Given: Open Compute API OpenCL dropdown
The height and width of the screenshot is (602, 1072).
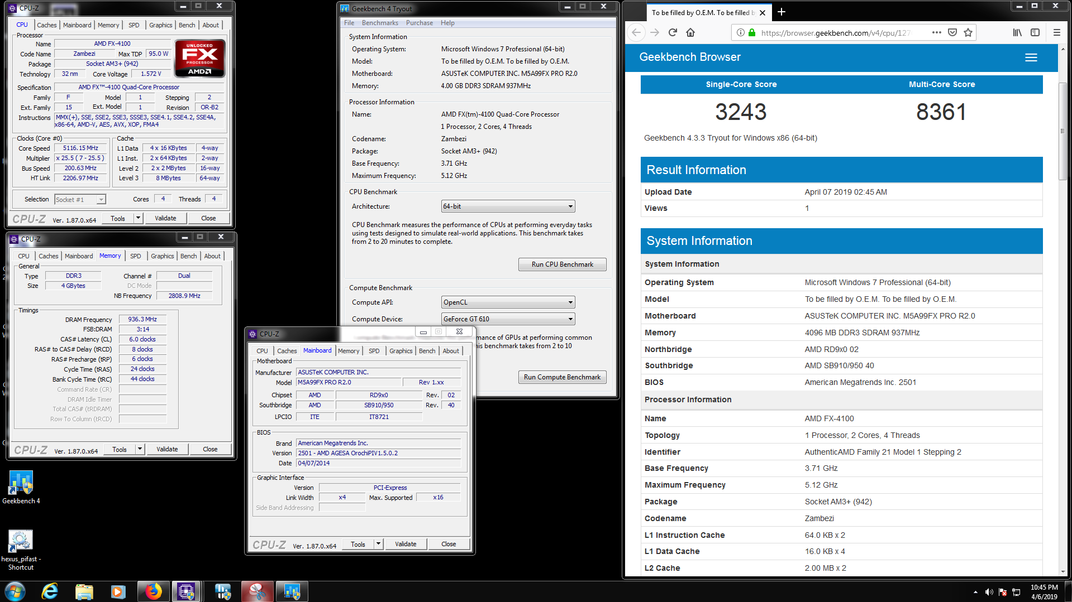Looking at the screenshot, I should pyautogui.click(x=508, y=302).
